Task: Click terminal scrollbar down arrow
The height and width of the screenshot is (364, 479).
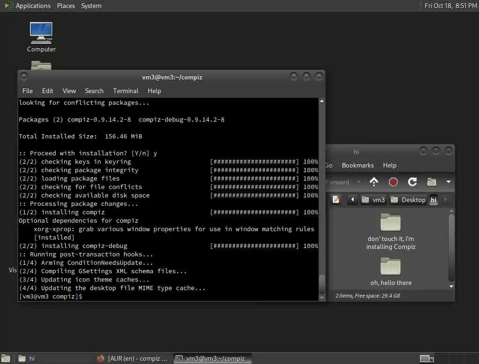Action: [x=322, y=298]
